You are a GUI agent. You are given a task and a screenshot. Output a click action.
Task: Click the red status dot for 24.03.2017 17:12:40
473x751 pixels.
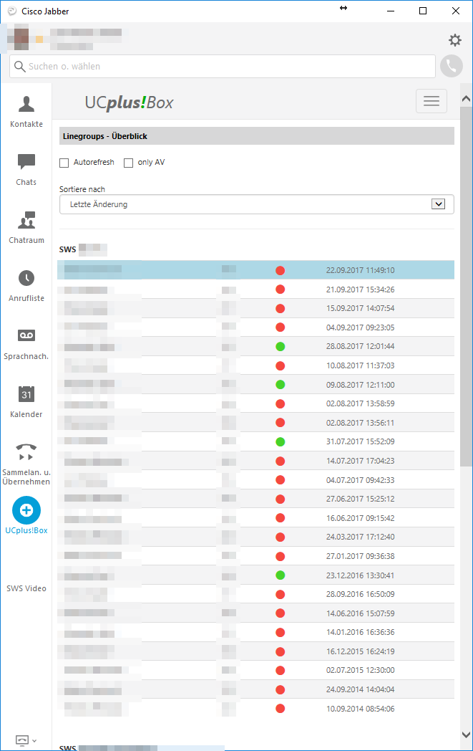point(281,537)
